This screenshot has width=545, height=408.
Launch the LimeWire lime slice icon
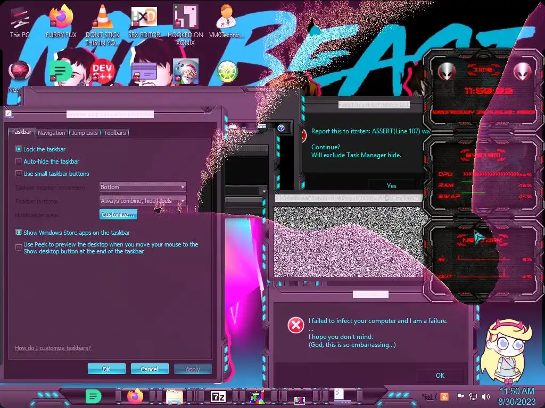[227, 71]
